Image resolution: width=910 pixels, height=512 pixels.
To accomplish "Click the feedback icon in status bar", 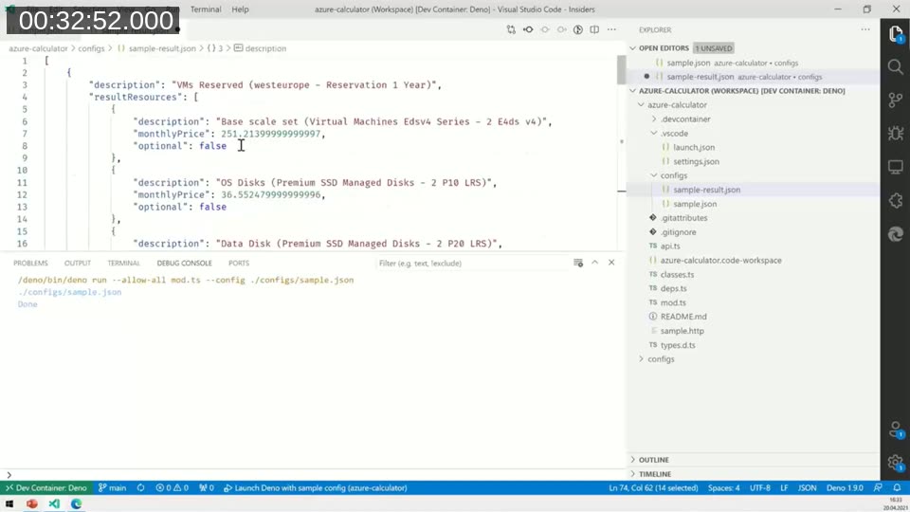I will [878, 488].
